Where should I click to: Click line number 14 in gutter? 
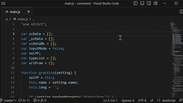(x=13, y=87)
